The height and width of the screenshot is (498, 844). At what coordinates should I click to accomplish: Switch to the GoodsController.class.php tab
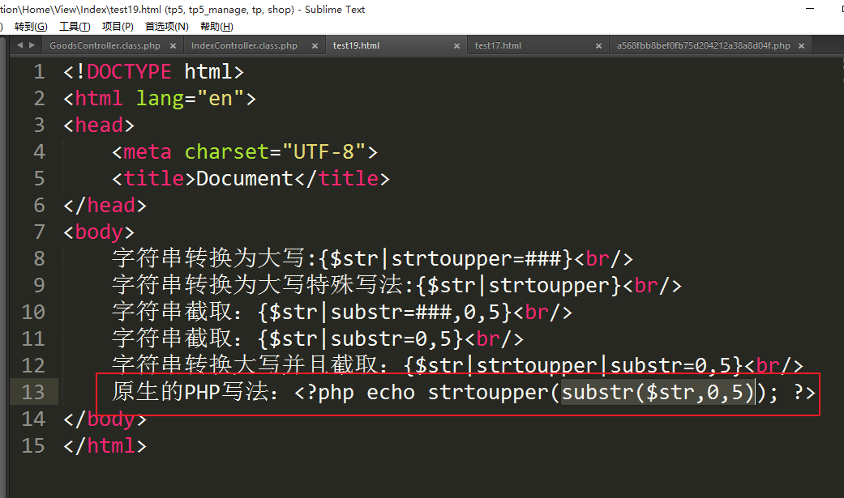(105, 46)
